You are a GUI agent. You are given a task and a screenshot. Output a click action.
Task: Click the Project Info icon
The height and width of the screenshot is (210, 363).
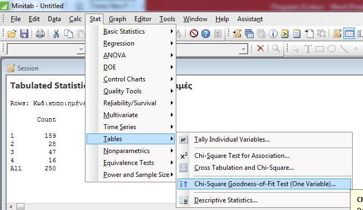coord(273,34)
